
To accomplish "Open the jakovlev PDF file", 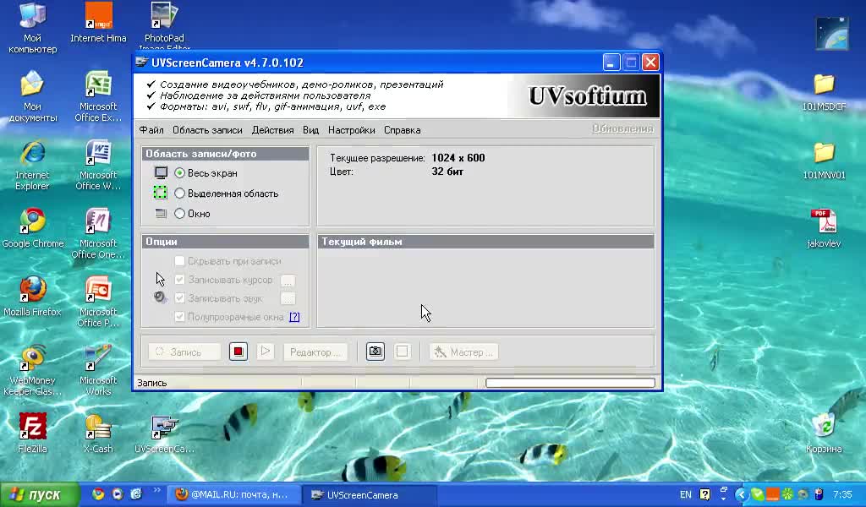I will (x=824, y=226).
